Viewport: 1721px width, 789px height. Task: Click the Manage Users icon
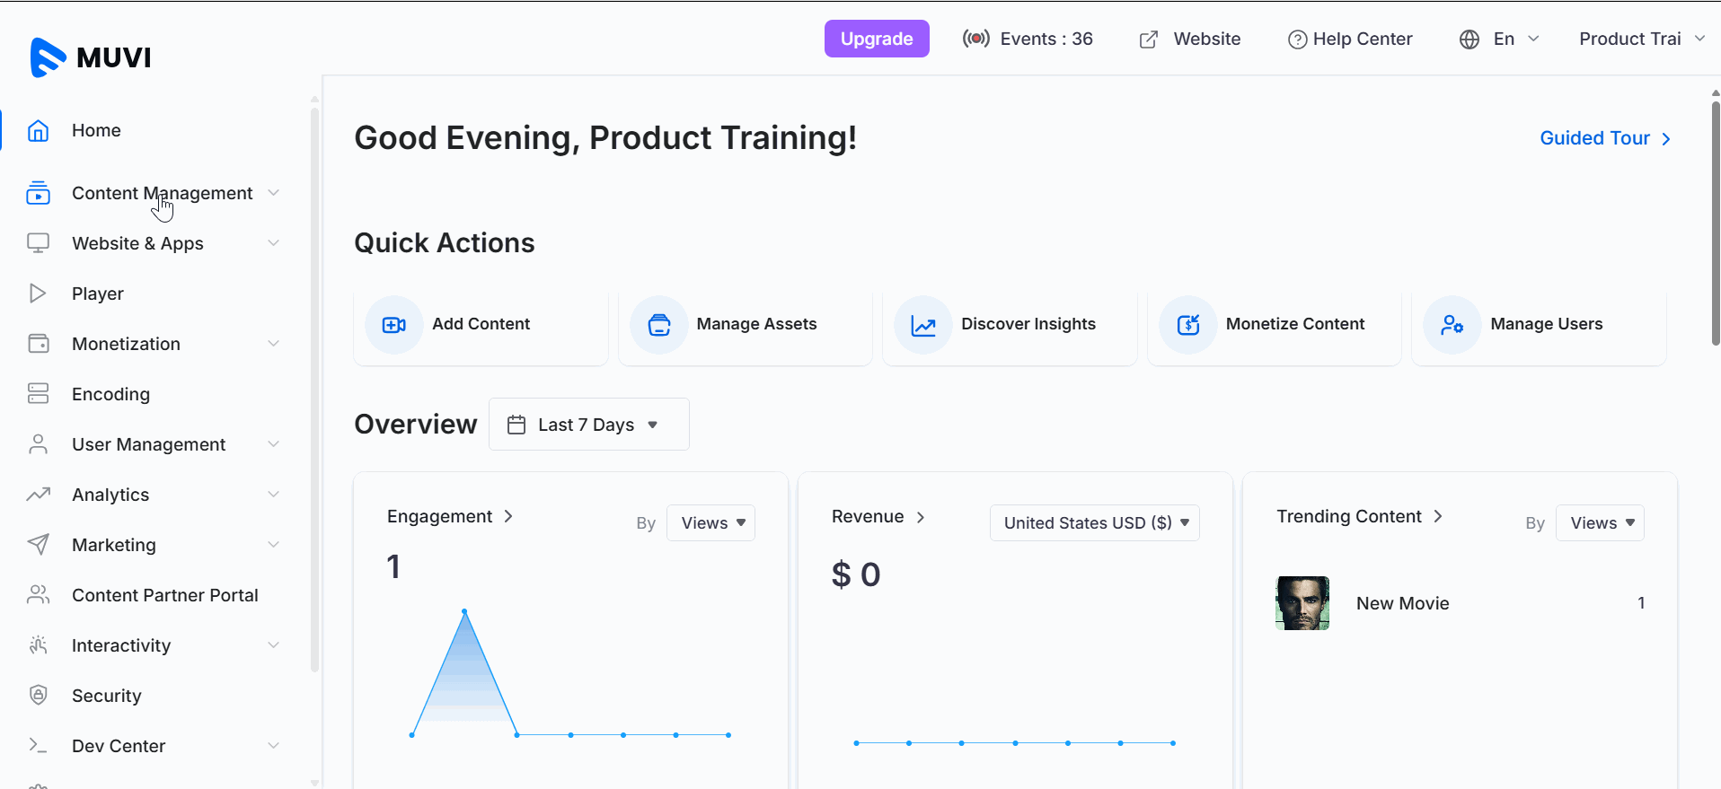[1452, 325]
